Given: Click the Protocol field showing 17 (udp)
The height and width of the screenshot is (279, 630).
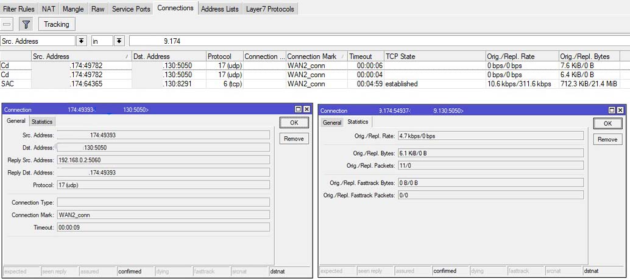Looking at the screenshot, I should [x=163, y=185].
